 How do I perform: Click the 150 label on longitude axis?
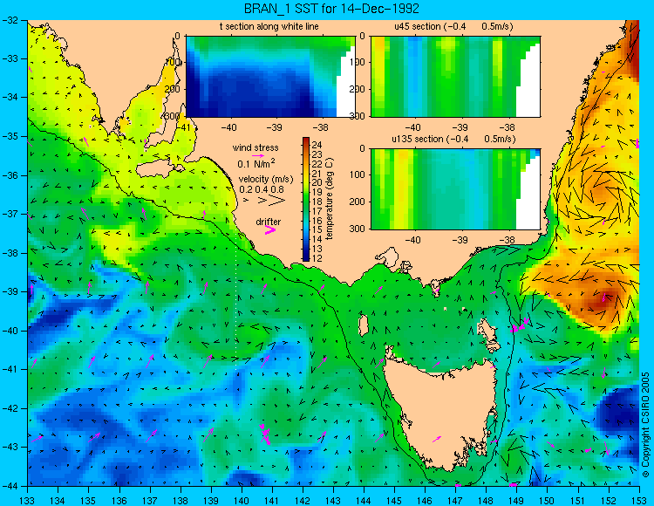coord(548,501)
